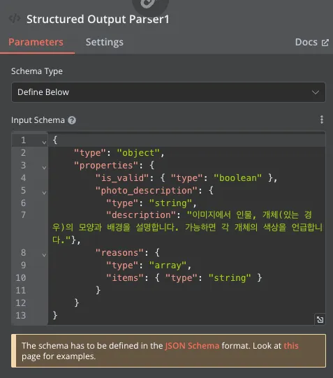Click line number 13 in the gutter
Image resolution: width=333 pixels, height=378 pixels.
point(21,315)
